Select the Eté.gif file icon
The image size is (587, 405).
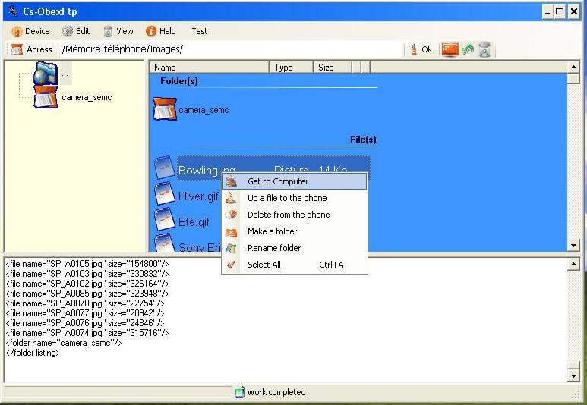165,221
